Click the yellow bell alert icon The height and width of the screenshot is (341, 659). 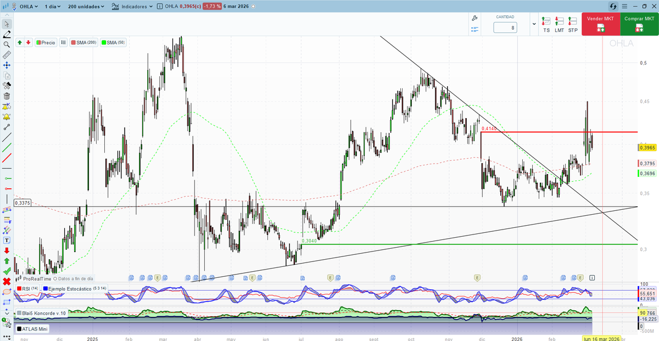point(7,116)
